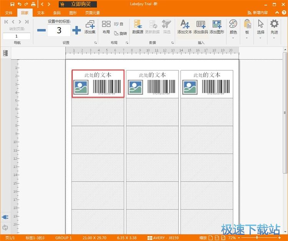Click the refresh arrows icon in left sidebar
Image resolution: width=288 pixels, height=241 pixels.
click(x=5, y=228)
